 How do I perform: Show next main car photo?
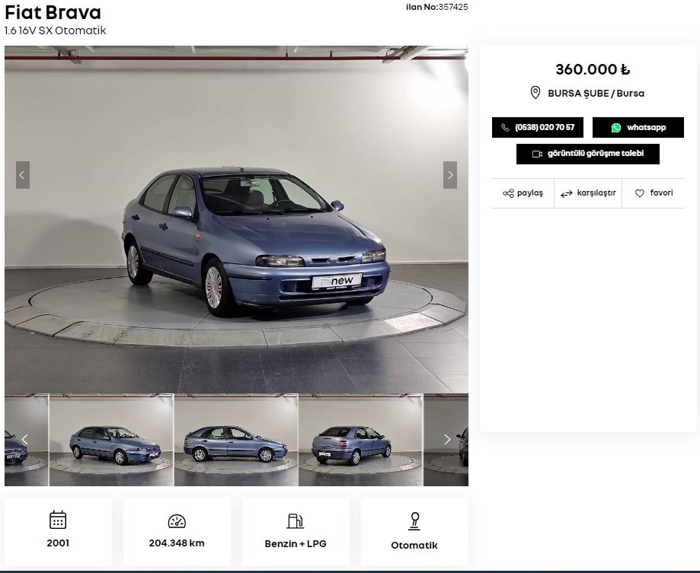(450, 175)
